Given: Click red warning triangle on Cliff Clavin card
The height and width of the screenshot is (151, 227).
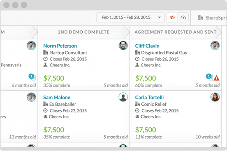Looking at the screenshot, I should coord(216,78).
